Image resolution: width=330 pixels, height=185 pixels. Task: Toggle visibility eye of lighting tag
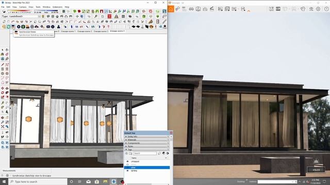click(127, 171)
